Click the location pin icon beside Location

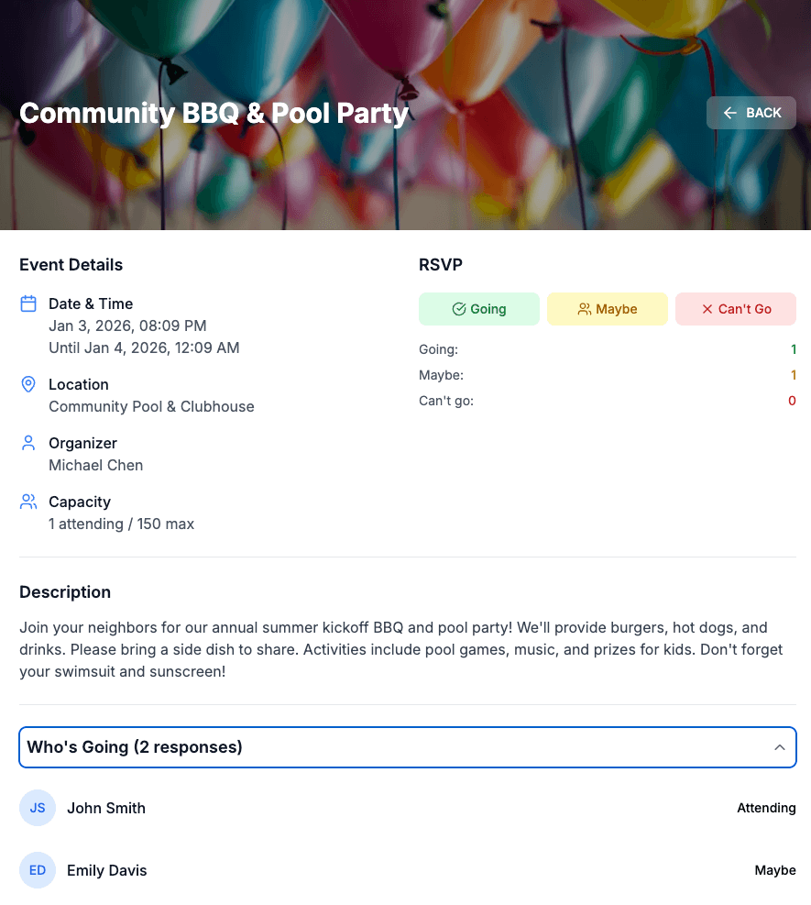(27, 385)
